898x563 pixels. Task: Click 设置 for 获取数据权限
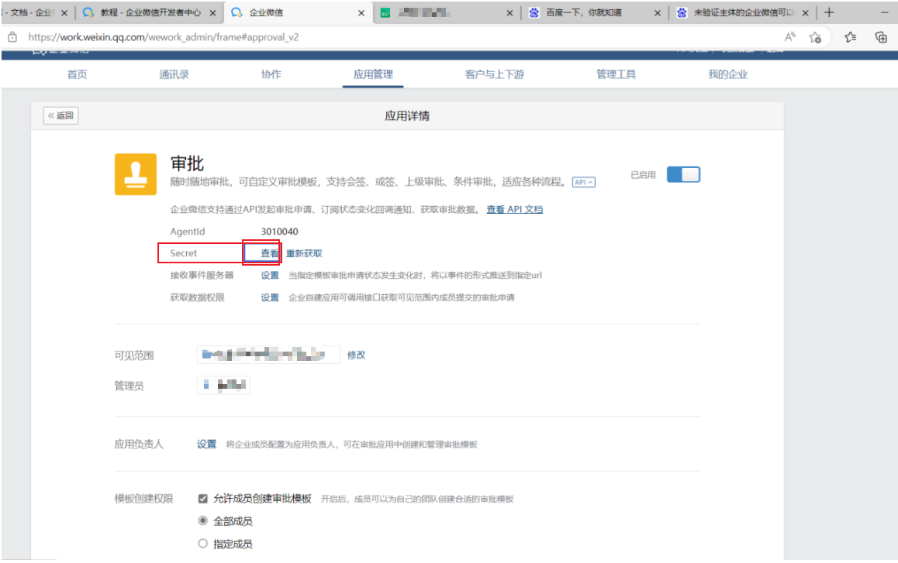click(x=270, y=297)
